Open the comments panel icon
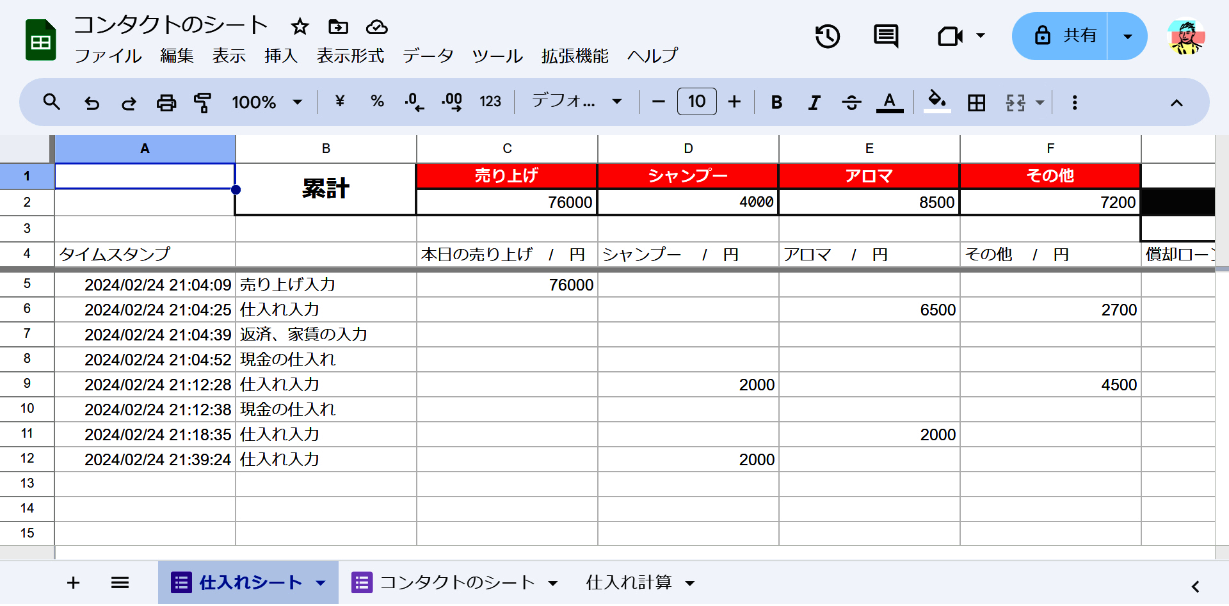The width and height of the screenshot is (1229, 606). 886,36
